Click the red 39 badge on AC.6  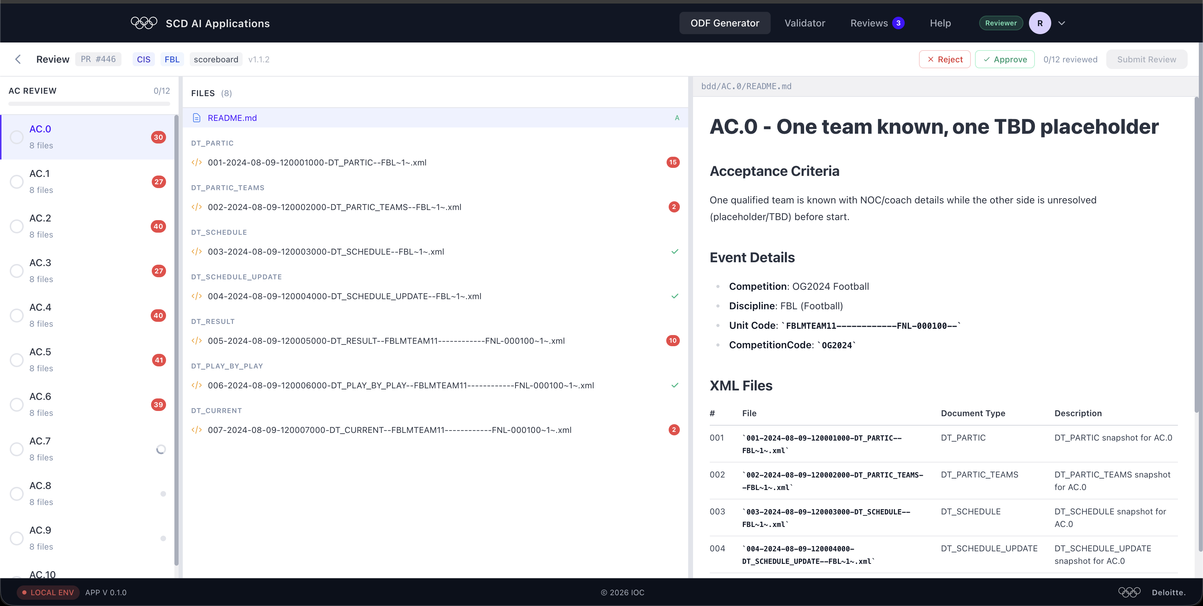click(x=158, y=405)
